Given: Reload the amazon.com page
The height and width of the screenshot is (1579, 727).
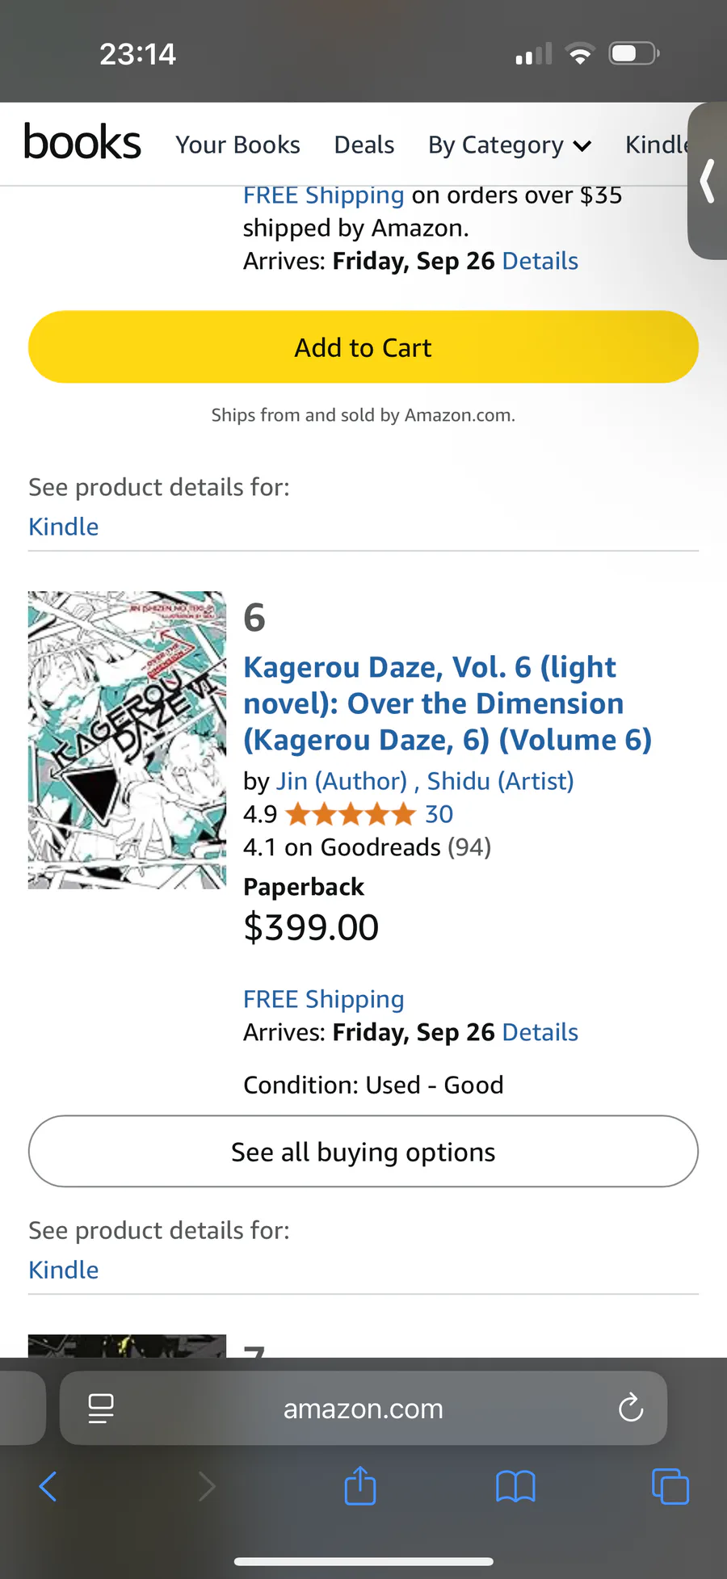Looking at the screenshot, I should coord(630,1409).
